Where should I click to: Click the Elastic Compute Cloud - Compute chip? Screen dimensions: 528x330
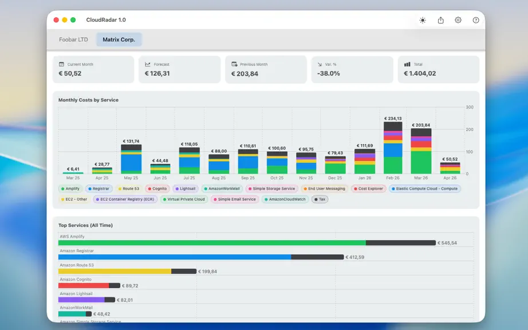(424, 189)
